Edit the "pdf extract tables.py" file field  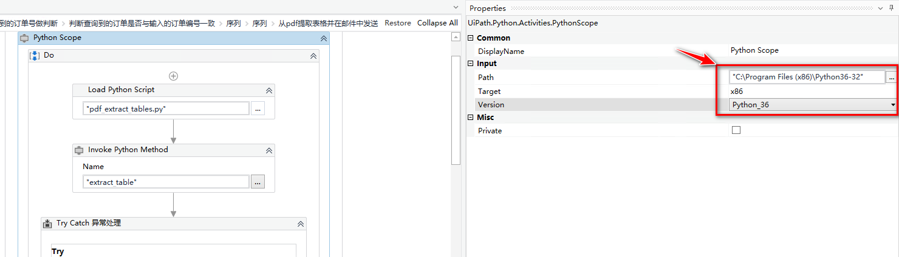166,108
